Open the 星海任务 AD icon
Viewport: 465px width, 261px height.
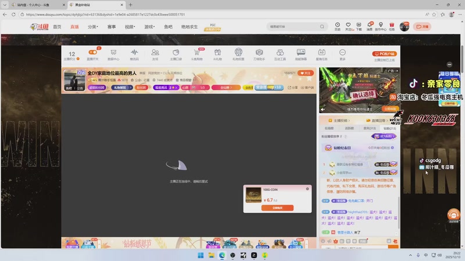(x=321, y=53)
